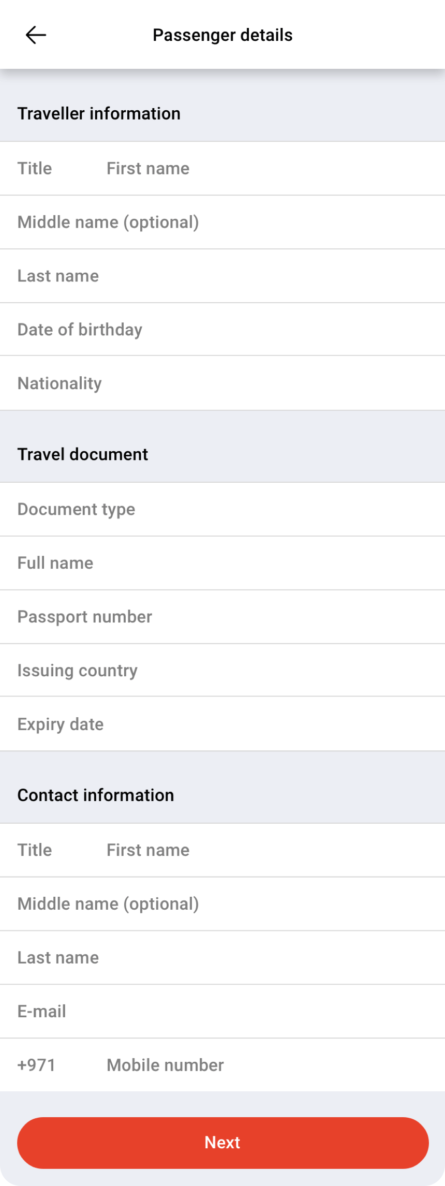Choose Nationality field

click(x=222, y=383)
